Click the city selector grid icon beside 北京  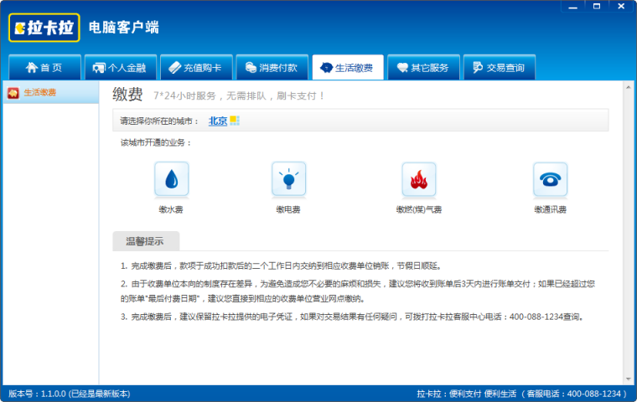pyautogui.click(x=235, y=121)
